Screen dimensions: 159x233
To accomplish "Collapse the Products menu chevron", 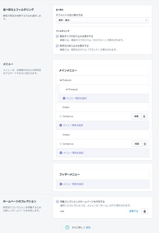I will click(61, 80).
